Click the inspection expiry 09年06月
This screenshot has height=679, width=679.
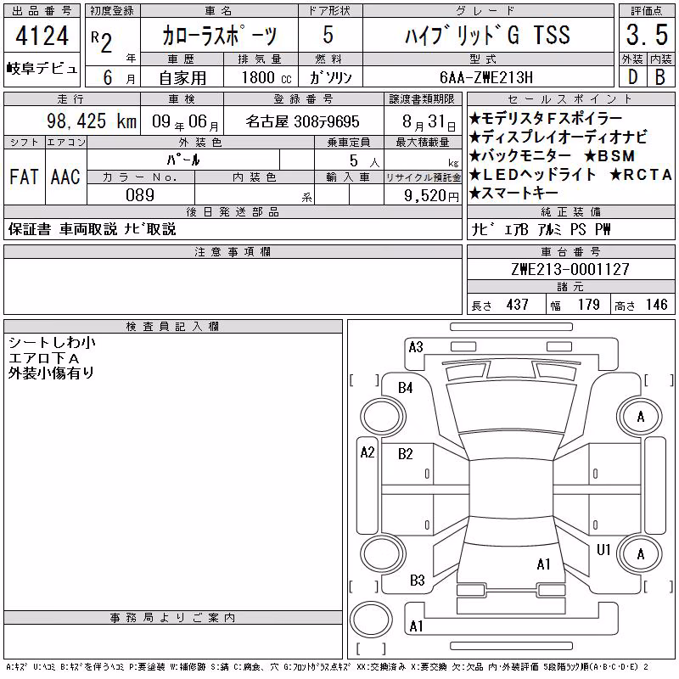click(x=185, y=121)
